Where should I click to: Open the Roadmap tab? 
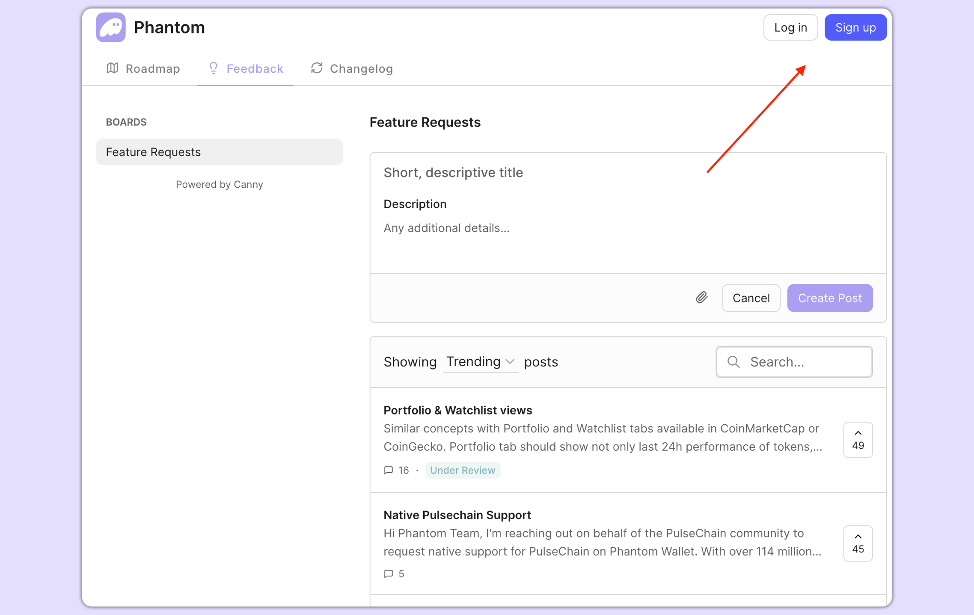pos(143,68)
